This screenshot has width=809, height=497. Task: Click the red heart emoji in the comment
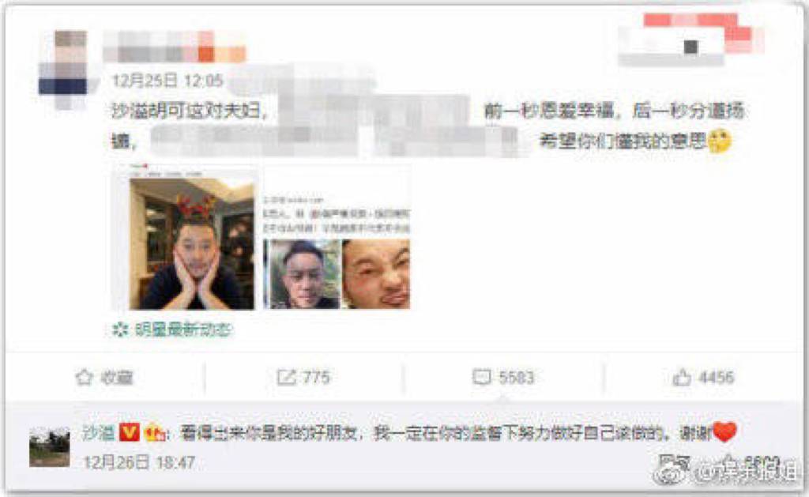point(724,432)
